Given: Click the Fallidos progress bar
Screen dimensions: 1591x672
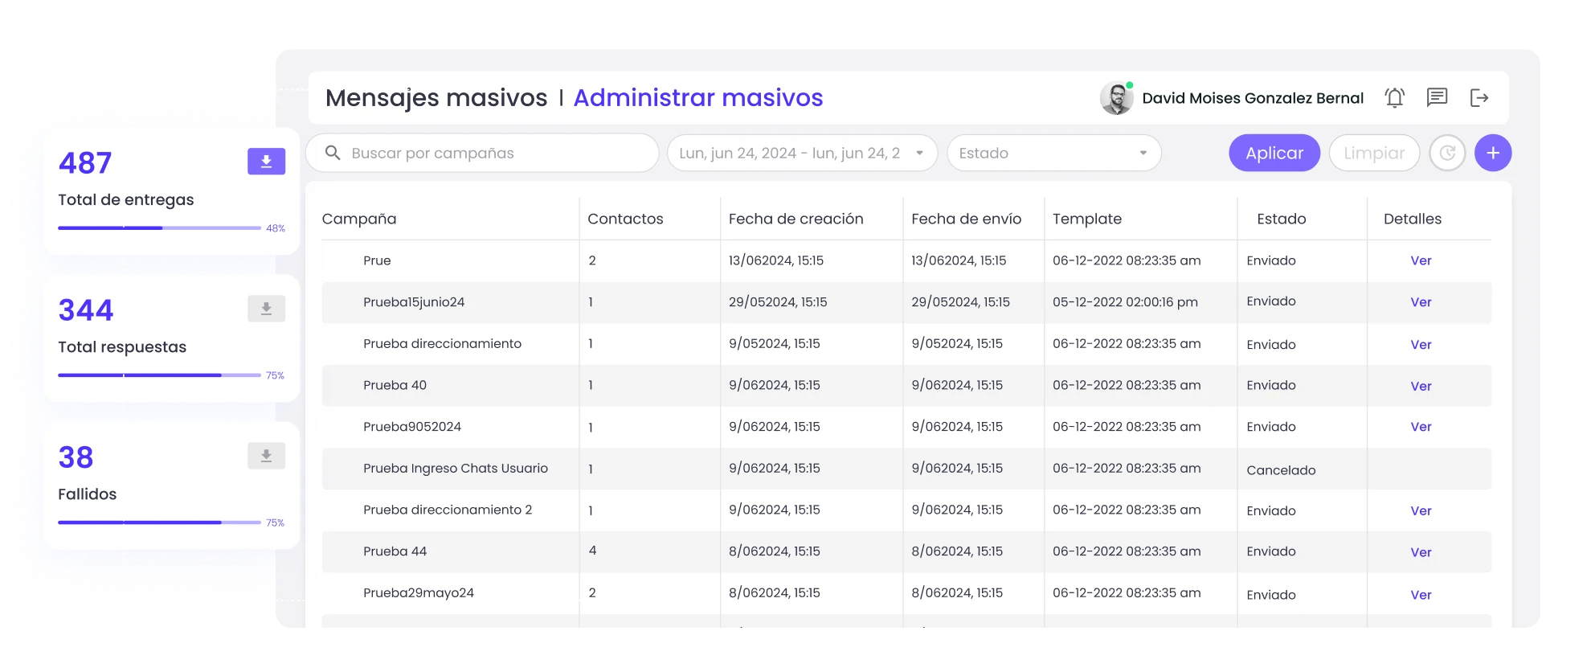Looking at the screenshot, I should (159, 522).
